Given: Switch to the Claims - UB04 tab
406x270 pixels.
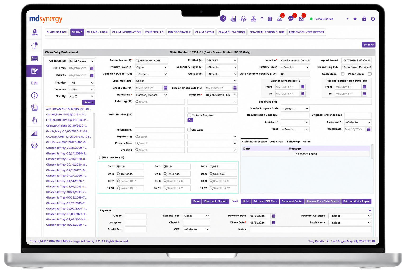Looking at the screenshot, I should (x=97, y=32).
